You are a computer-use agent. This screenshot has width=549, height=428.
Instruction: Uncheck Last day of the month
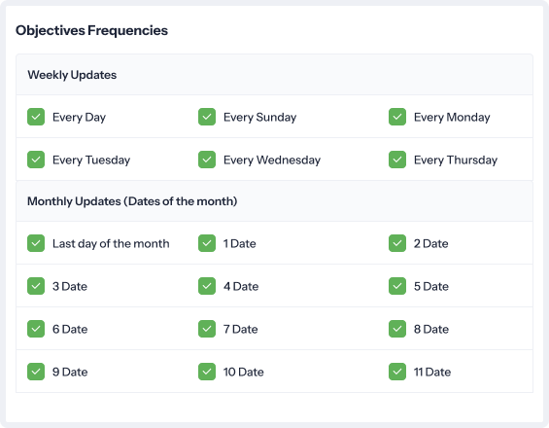click(36, 243)
